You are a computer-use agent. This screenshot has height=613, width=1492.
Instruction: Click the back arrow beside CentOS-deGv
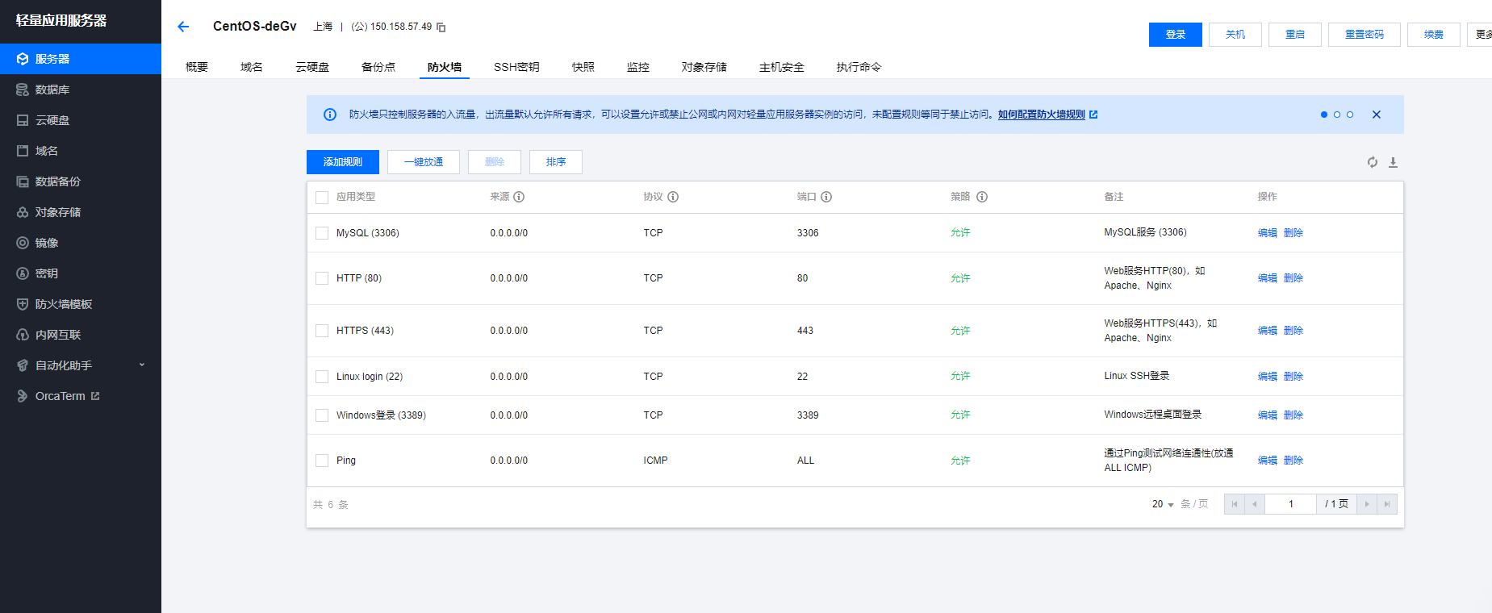click(183, 27)
